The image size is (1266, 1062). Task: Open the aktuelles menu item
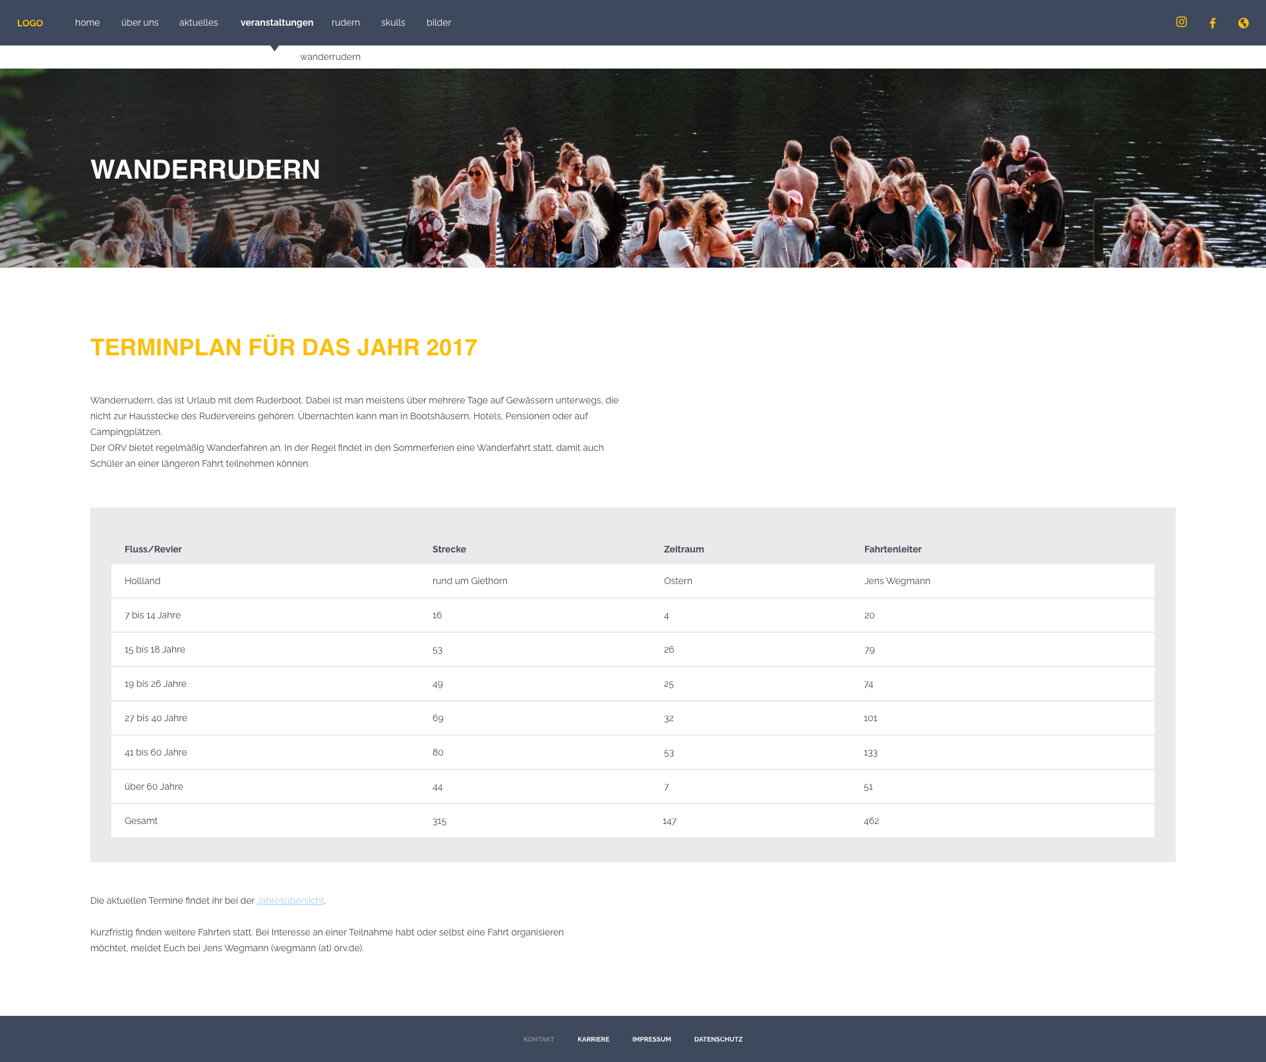tap(198, 22)
